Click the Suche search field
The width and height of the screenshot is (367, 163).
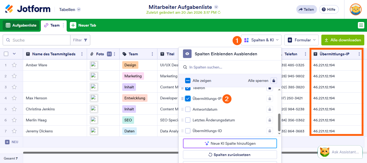tap(37, 40)
